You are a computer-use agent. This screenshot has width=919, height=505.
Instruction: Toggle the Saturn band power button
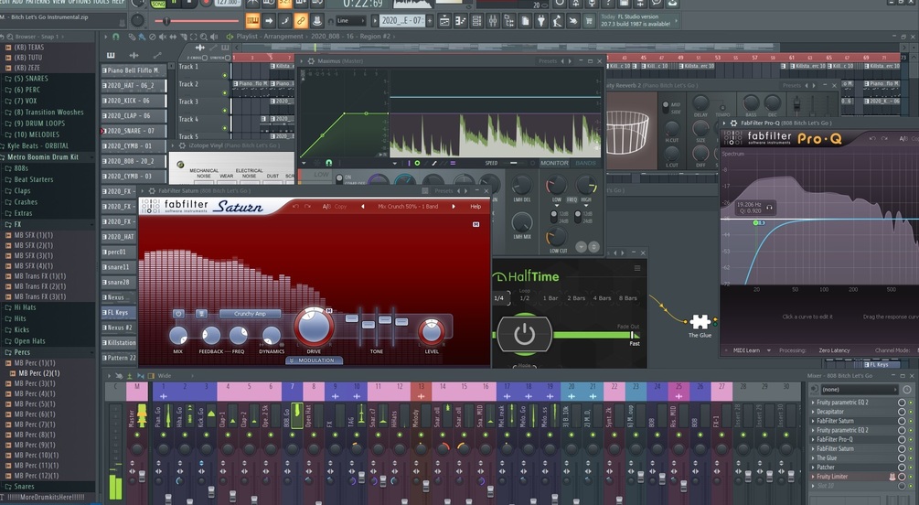click(178, 314)
